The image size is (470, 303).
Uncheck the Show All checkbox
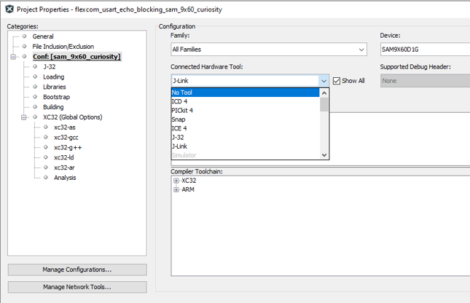point(337,81)
